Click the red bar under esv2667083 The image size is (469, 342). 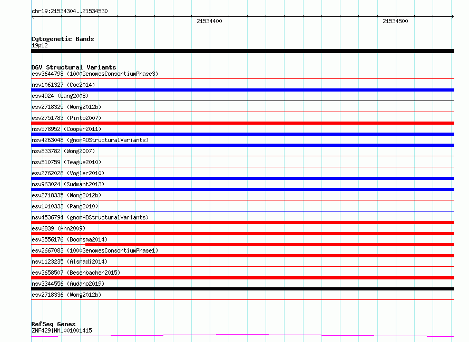(242, 256)
